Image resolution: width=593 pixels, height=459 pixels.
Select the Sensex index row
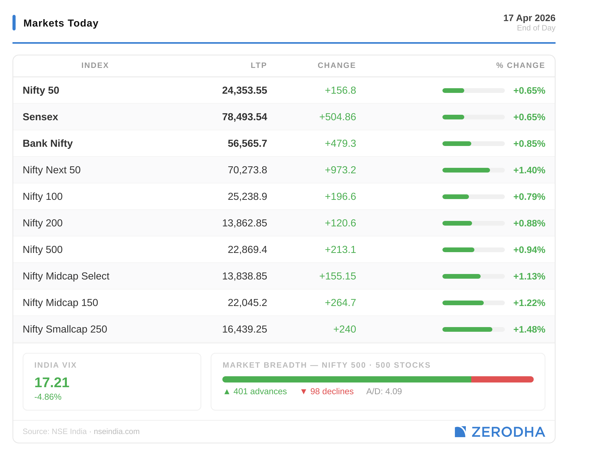coord(41,117)
